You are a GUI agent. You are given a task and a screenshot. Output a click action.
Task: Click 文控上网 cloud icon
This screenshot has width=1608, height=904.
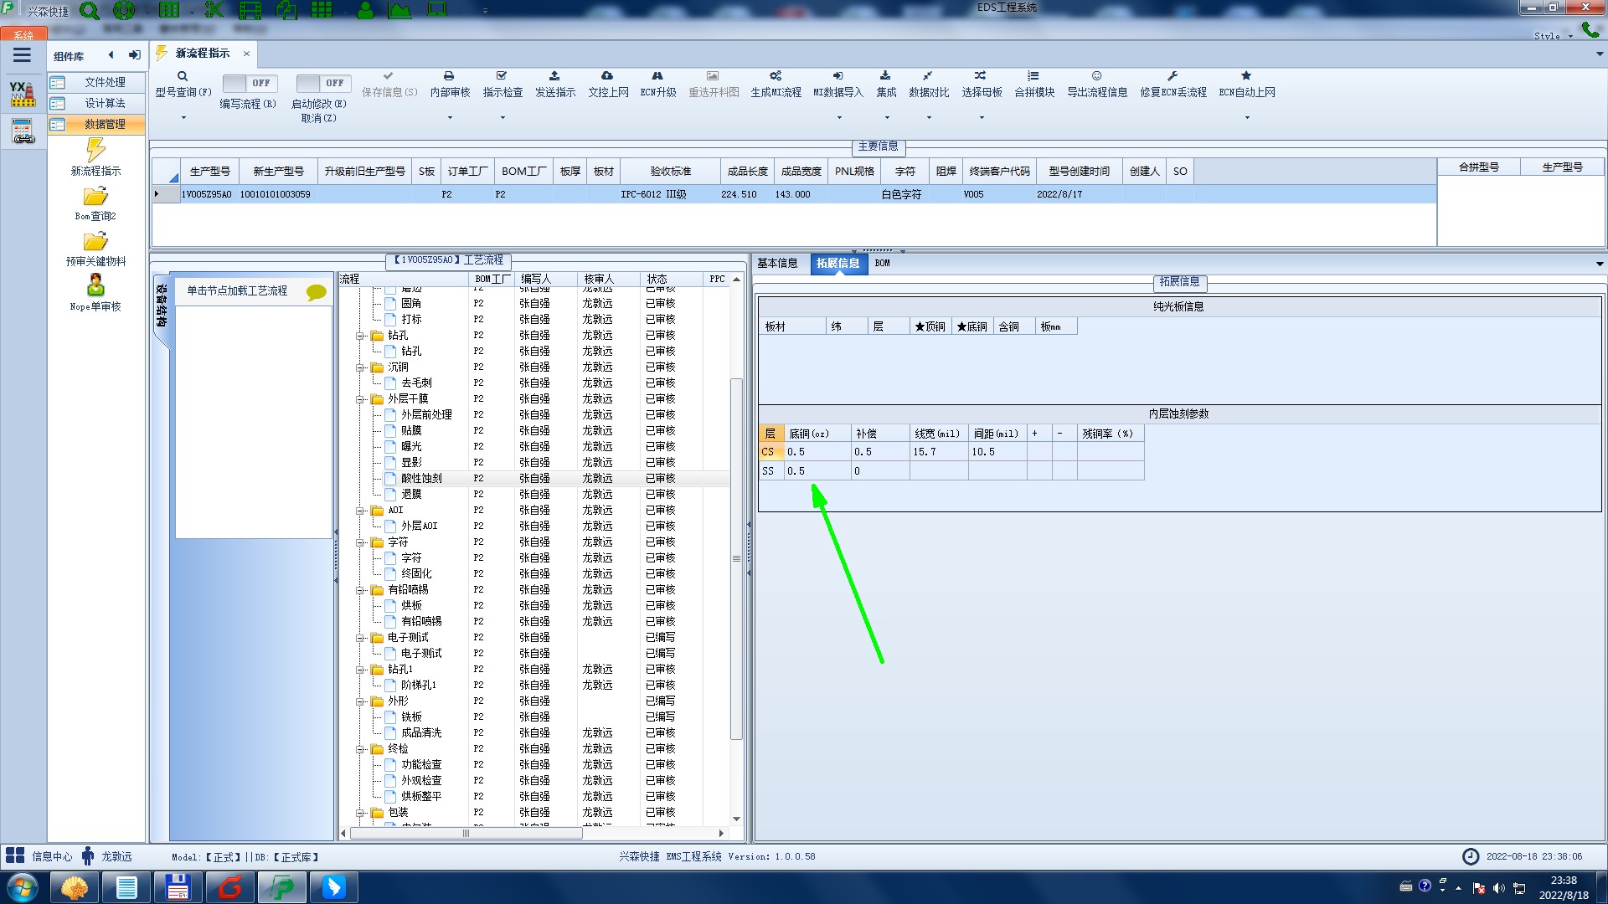(x=607, y=76)
